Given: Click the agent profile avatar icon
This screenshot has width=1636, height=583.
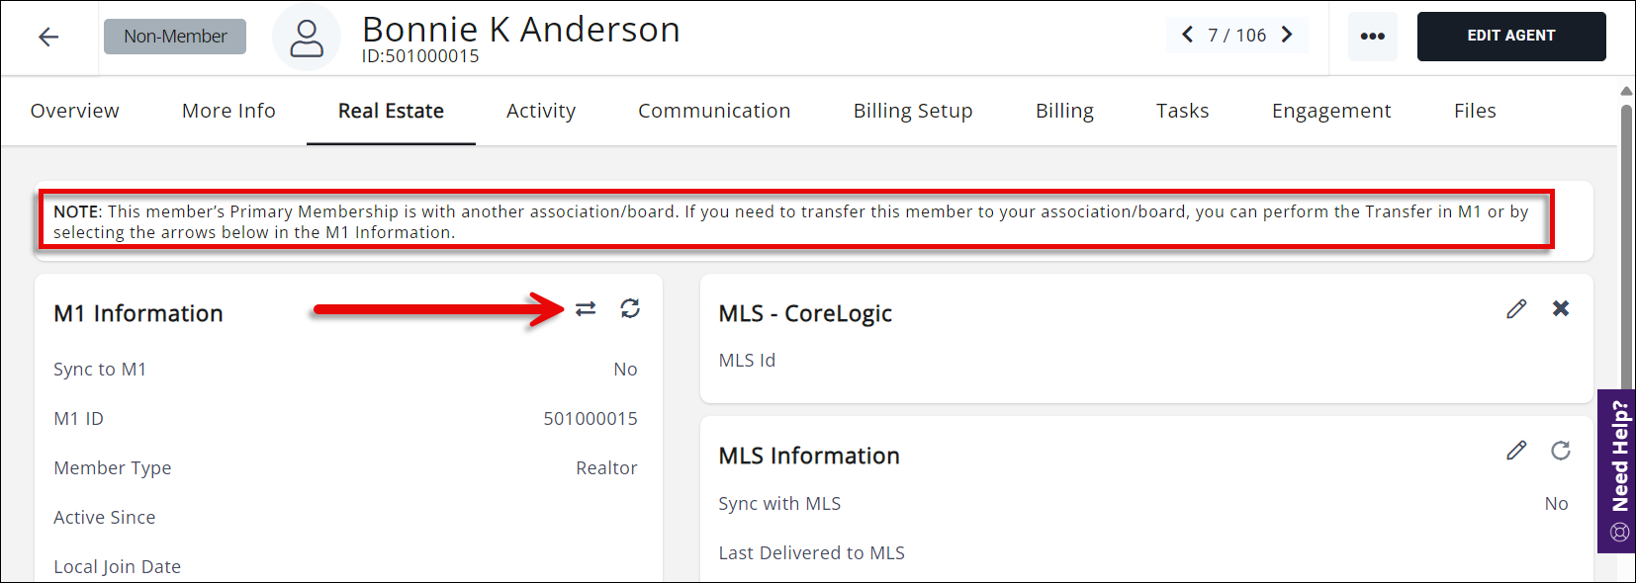Looking at the screenshot, I should [x=307, y=38].
